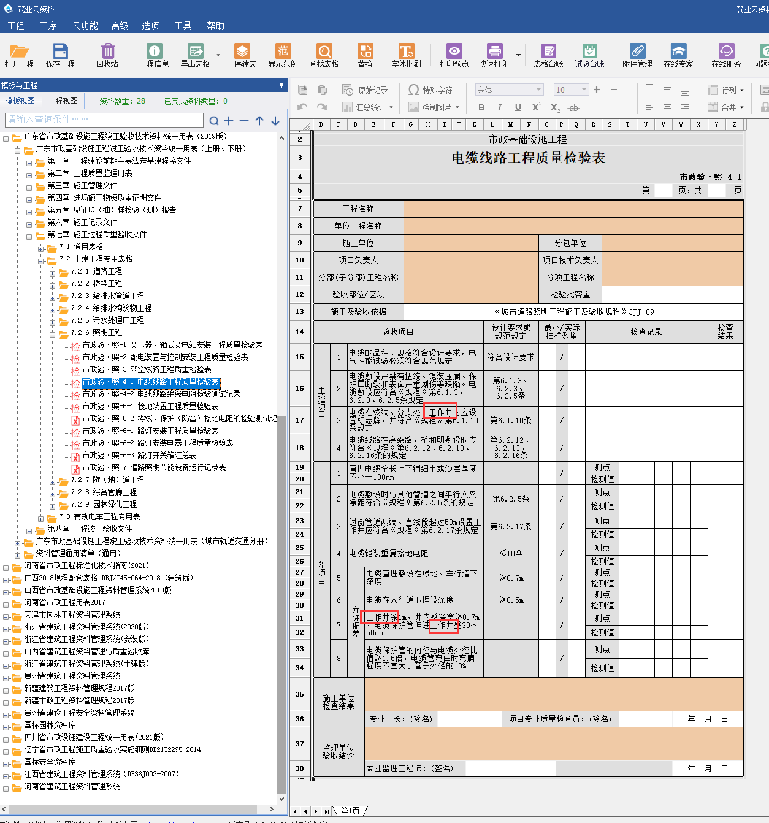Open the 云功能 menu
Viewport: 769px width, 823px height.
pos(85,26)
